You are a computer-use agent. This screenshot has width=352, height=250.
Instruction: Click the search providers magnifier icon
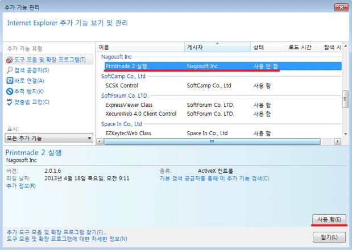pyautogui.click(x=10, y=70)
